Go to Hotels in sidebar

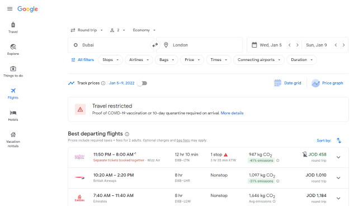coord(13,115)
